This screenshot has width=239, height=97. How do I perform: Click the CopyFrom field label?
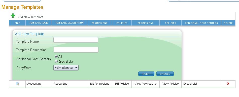[24, 68]
